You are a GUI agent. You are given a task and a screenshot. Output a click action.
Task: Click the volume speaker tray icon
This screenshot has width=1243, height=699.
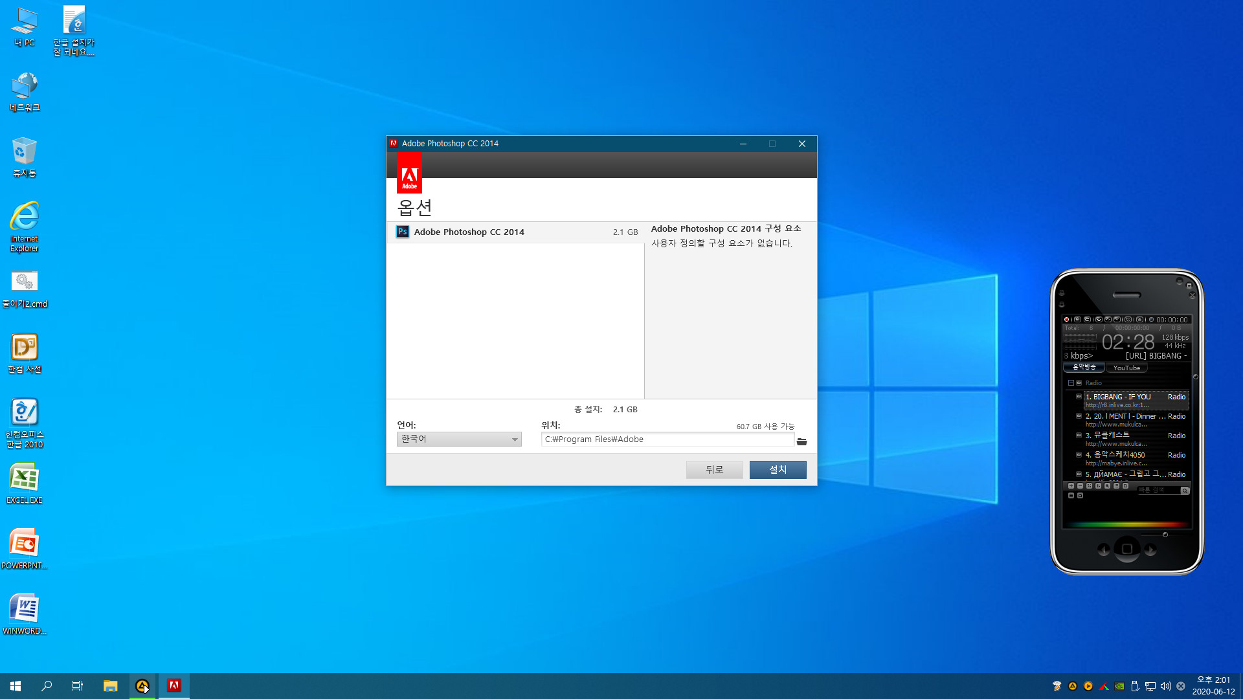pos(1166,686)
